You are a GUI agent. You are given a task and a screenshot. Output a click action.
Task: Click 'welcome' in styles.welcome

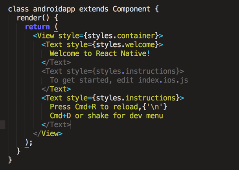pyautogui.click(x=140, y=45)
